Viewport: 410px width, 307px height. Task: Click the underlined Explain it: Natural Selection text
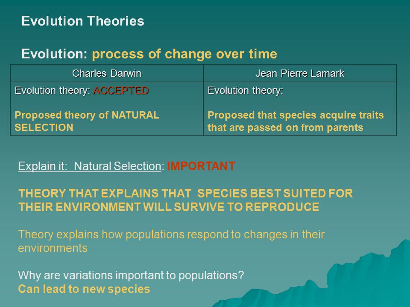point(90,166)
